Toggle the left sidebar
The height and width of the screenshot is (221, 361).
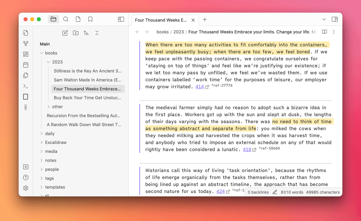pos(121,19)
